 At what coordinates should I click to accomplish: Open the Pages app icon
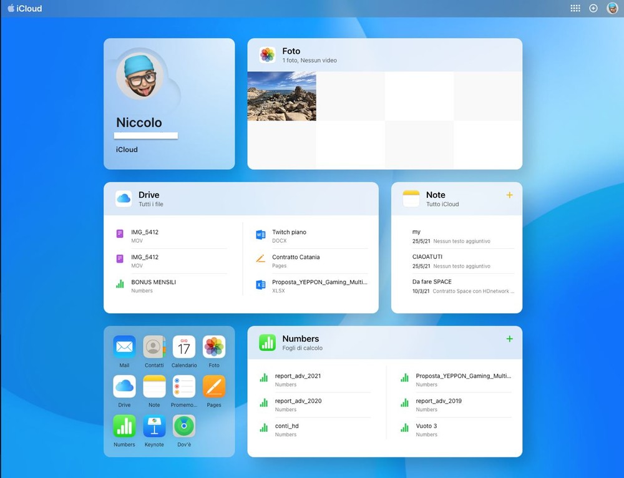(x=214, y=387)
